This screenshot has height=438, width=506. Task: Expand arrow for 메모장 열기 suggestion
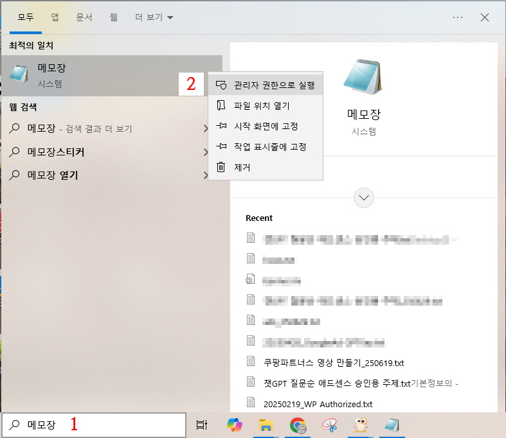coord(205,175)
